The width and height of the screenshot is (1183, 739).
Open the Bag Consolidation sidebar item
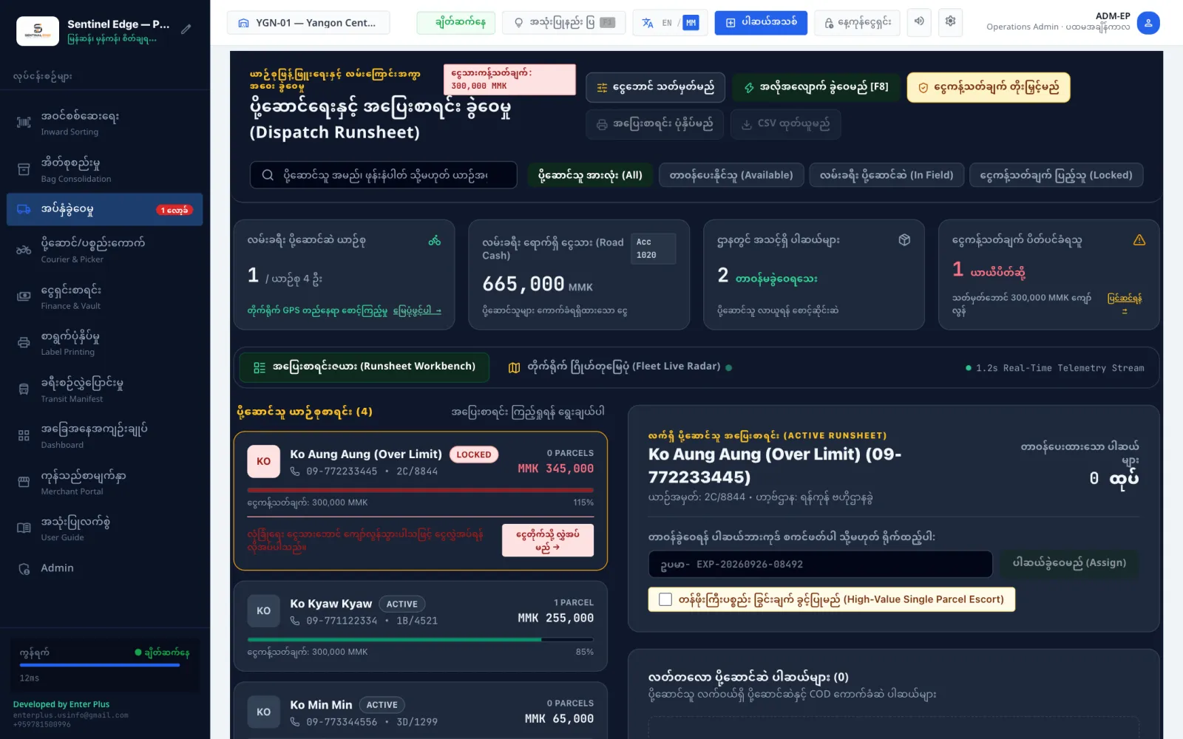[104, 169]
